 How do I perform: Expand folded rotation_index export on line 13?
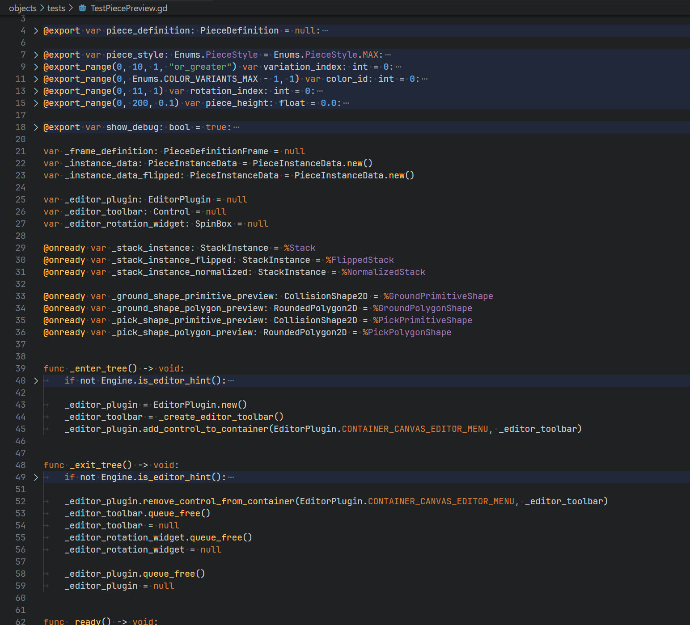point(36,91)
